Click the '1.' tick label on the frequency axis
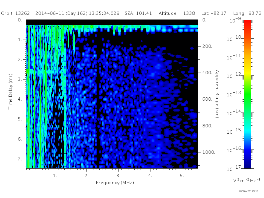The height and width of the screenshot is (198, 264). [x=55, y=176]
